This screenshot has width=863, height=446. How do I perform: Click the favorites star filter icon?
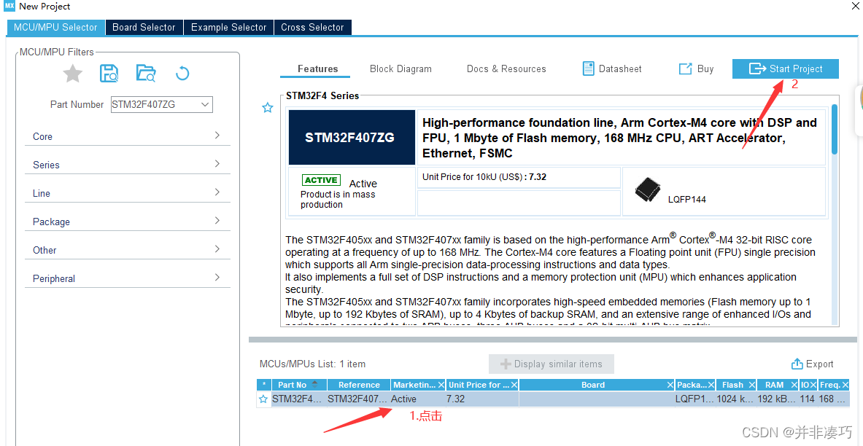point(73,73)
